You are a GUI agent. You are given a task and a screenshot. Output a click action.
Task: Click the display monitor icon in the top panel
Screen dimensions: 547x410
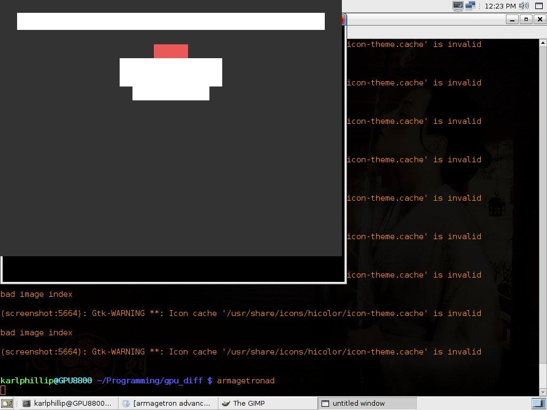[458, 6]
